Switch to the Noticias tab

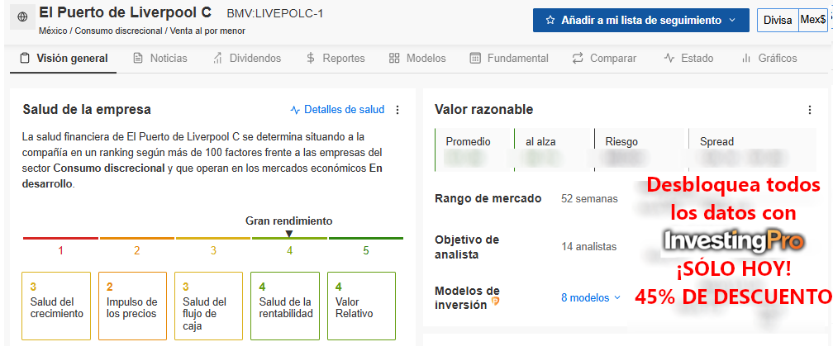[x=159, y=59]
